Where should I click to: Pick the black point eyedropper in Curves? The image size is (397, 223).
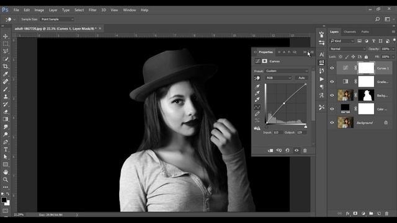point(257,87)
